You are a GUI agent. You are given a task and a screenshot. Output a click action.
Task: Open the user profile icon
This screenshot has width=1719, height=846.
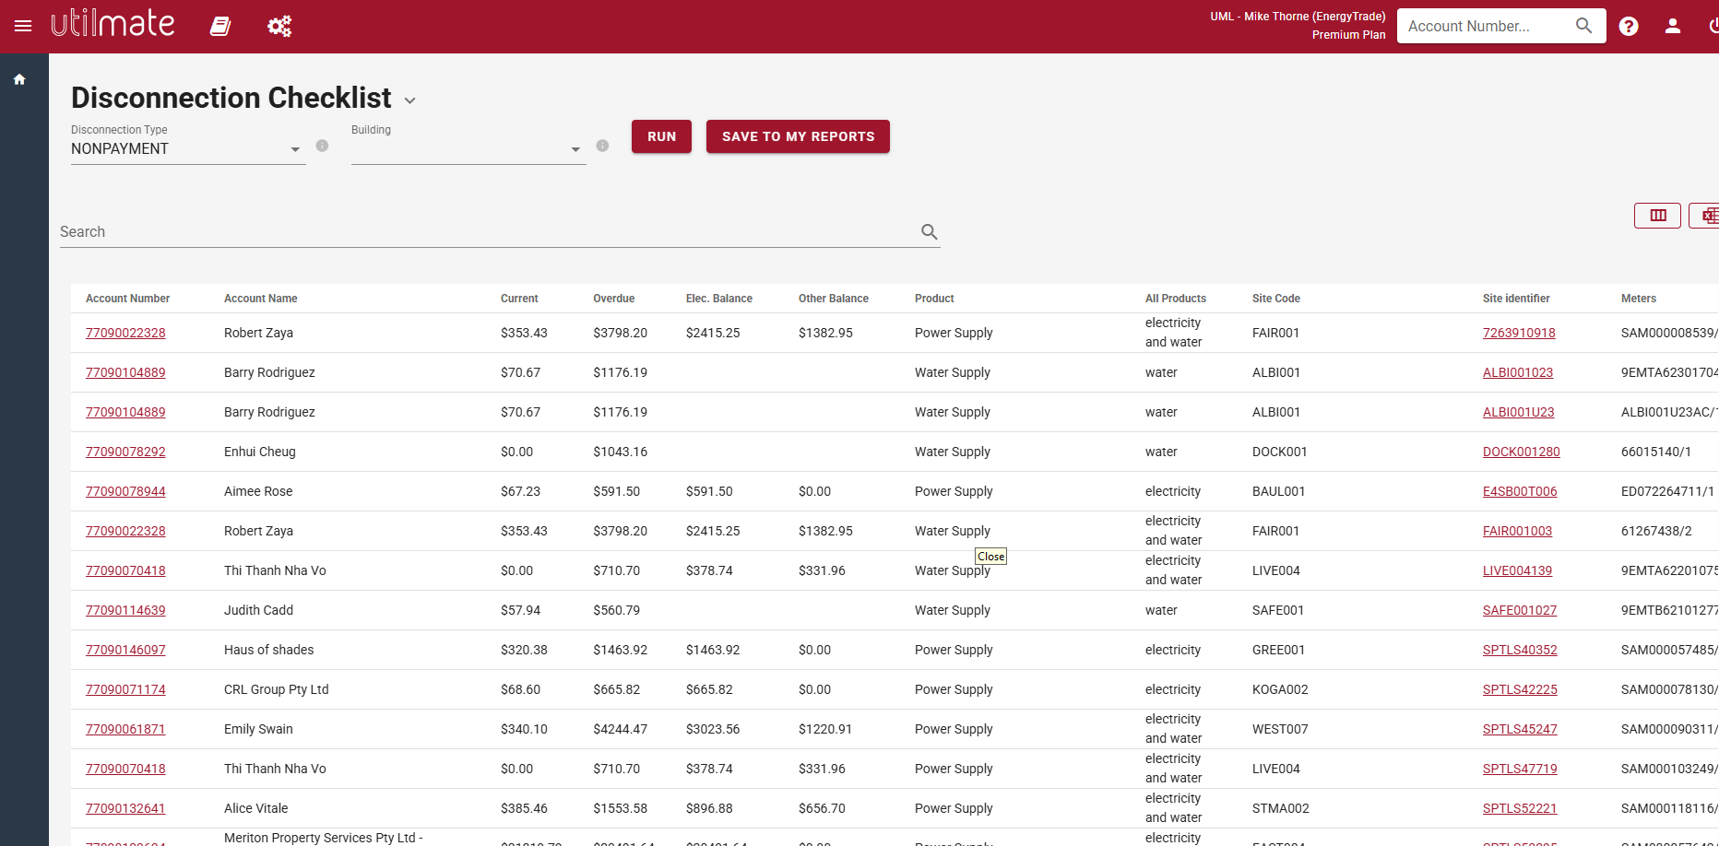click(x=1673, y=26)
